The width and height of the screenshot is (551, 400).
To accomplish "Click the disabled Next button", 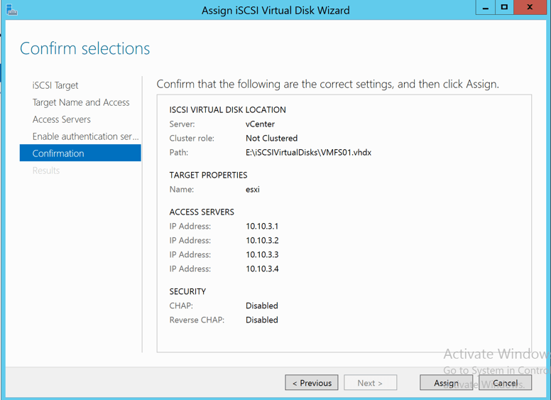I will click(370, 383).
